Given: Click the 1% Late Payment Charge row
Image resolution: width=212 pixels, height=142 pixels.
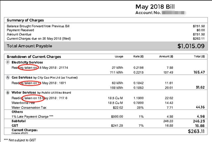Looking at the screenshot, I should click(x=31, y=116).
